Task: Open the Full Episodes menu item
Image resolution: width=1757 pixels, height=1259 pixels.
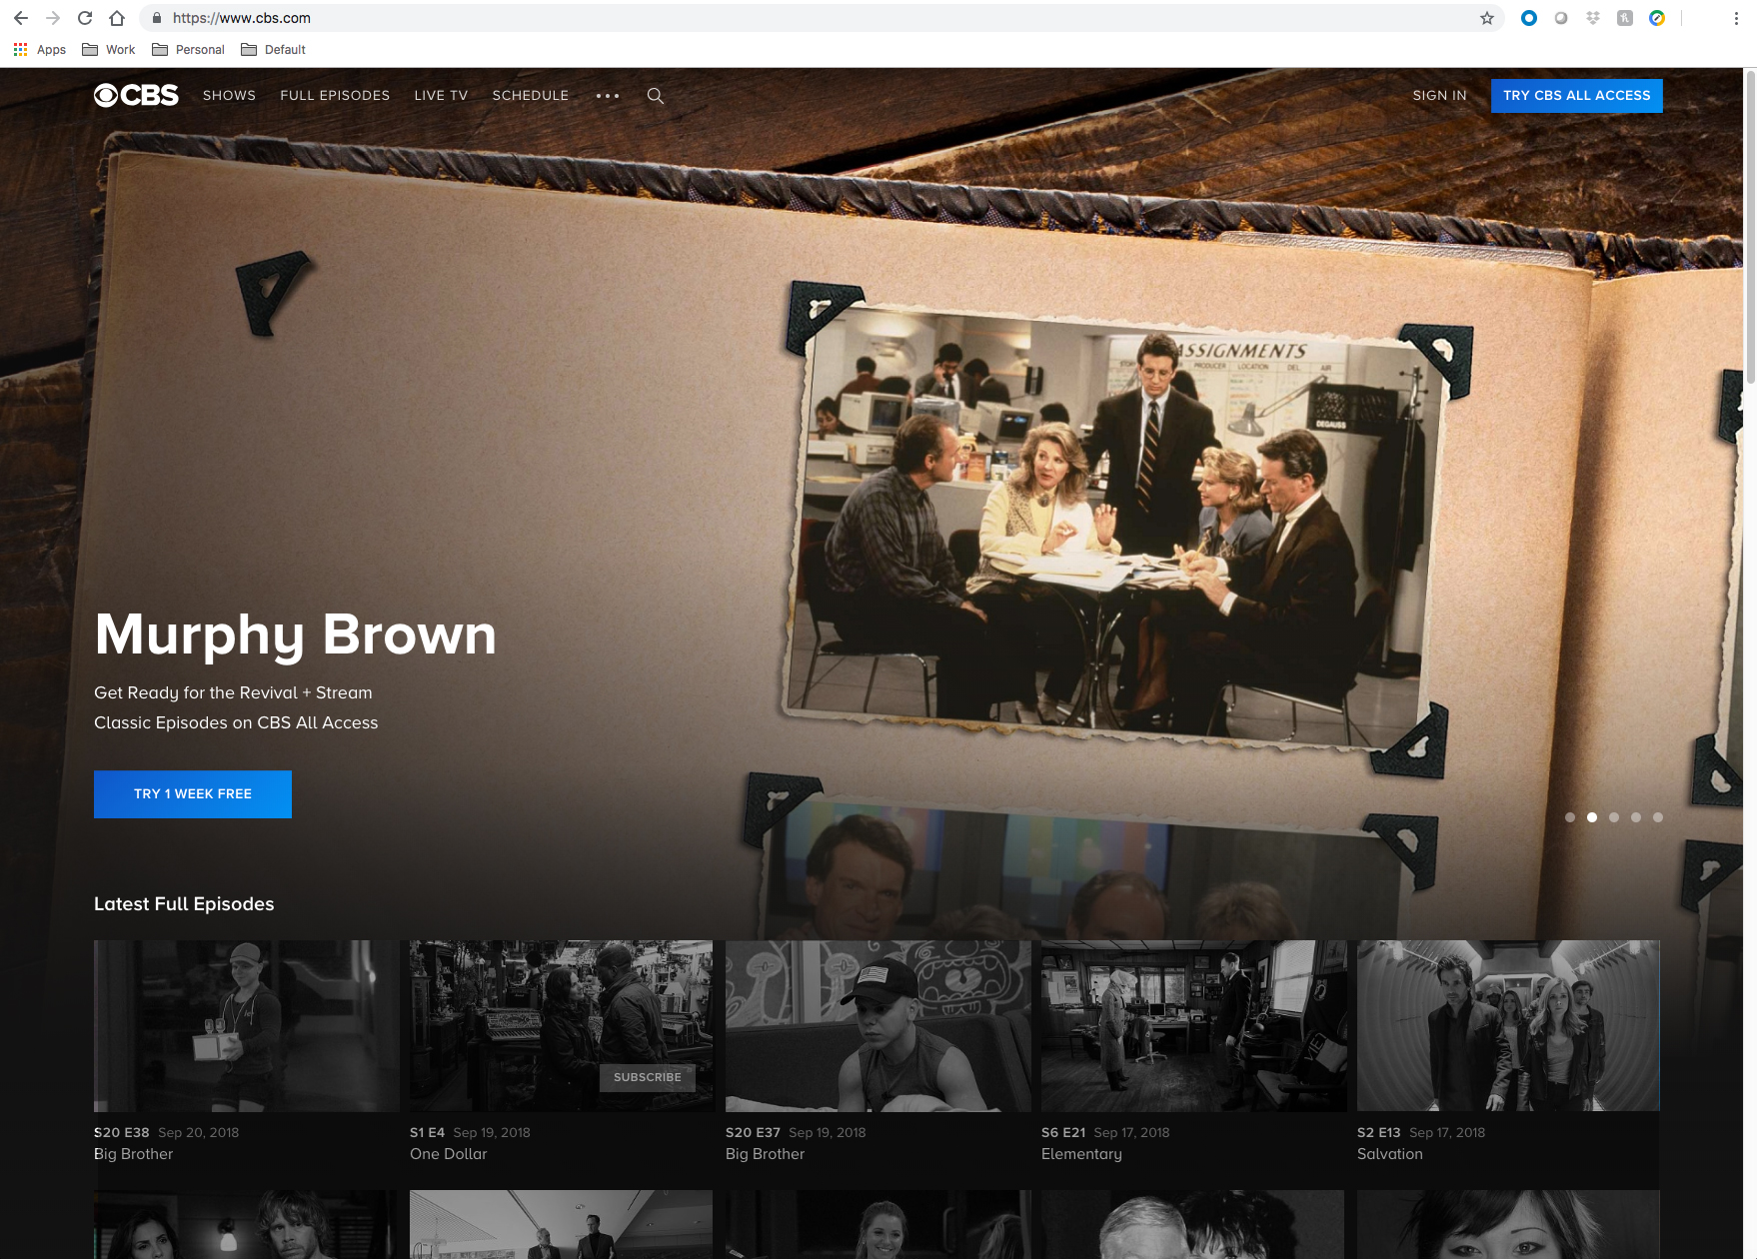Action: click(335, 95)
